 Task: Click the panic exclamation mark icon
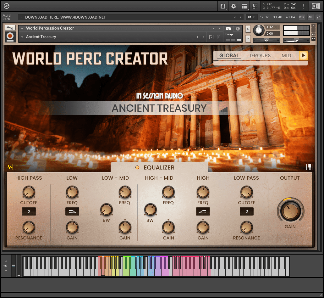point(304,6)
